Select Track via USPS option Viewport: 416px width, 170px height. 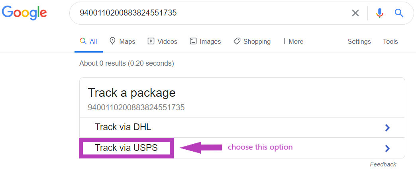pyautogui.click(x=126, y=148)
